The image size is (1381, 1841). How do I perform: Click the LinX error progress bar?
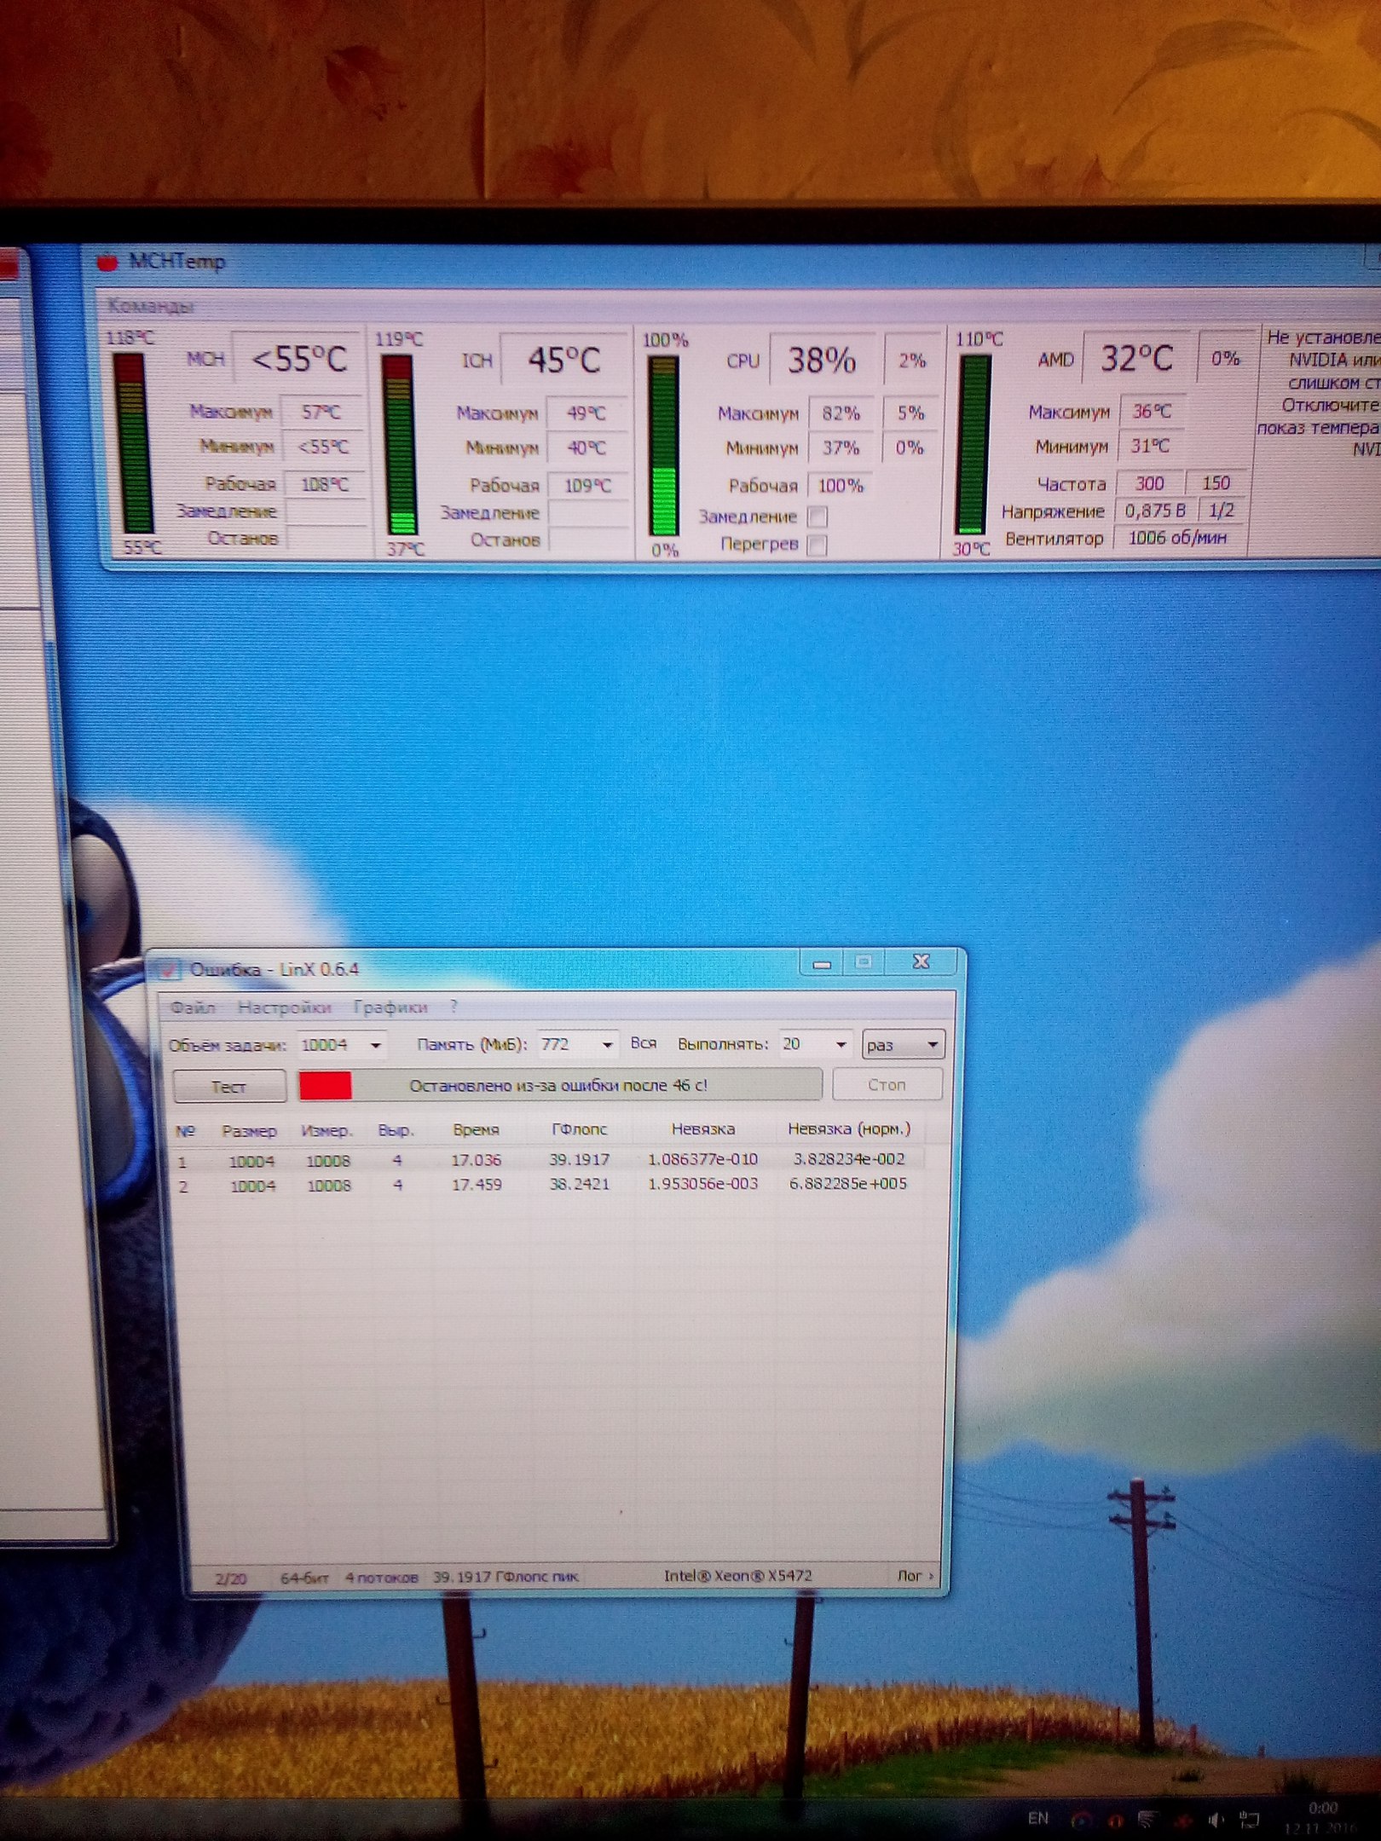coord(560,1086)
